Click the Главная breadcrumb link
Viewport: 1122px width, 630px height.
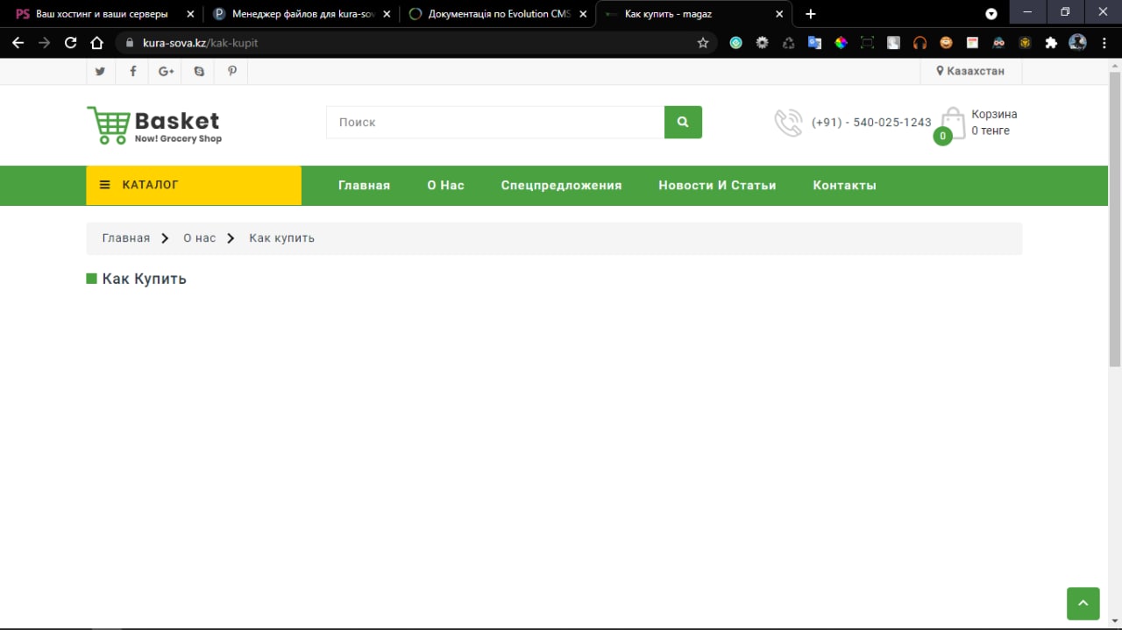pyautogui.click(x=125, y=238)
